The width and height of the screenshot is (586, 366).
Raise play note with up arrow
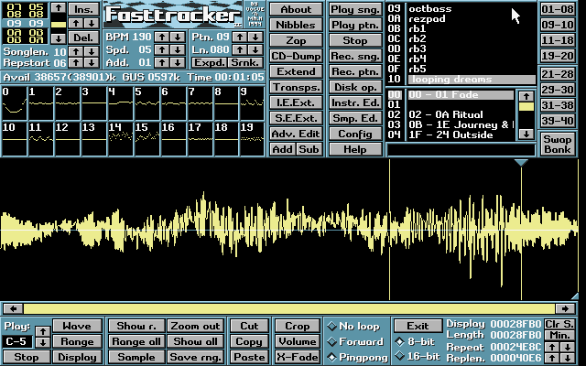43,331
